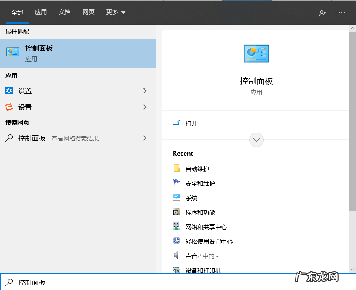Open recent item 系统
This screenshot has height=290, width=356.
pyautogui.click(x=191, y=198)
